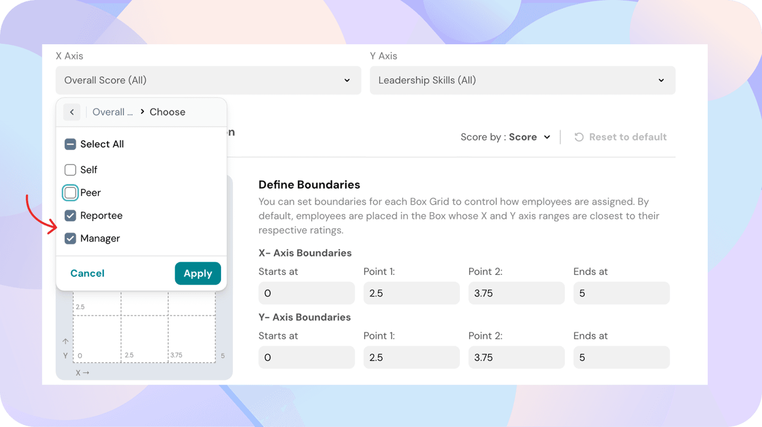The width and height of the screenshot is (762, 427).
Task: Uncheck the Manager checkbox
Action: click(x=70, y=238)
